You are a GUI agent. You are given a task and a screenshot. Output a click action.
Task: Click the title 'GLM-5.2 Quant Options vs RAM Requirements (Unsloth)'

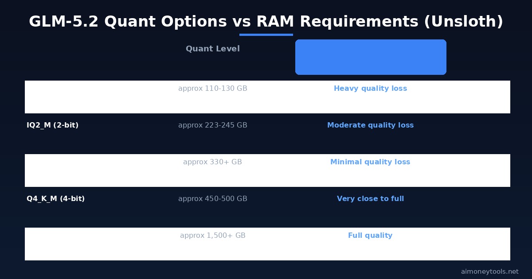(266, 21)
